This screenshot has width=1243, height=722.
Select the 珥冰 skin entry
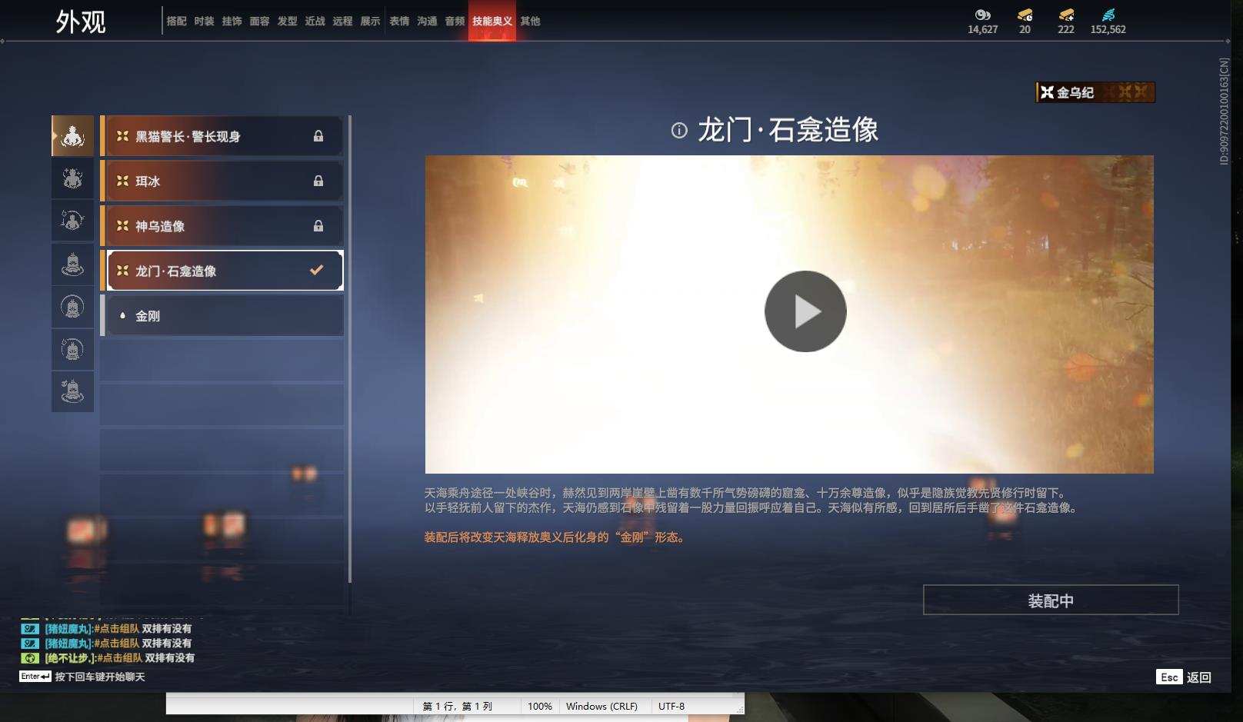(222, 181)
